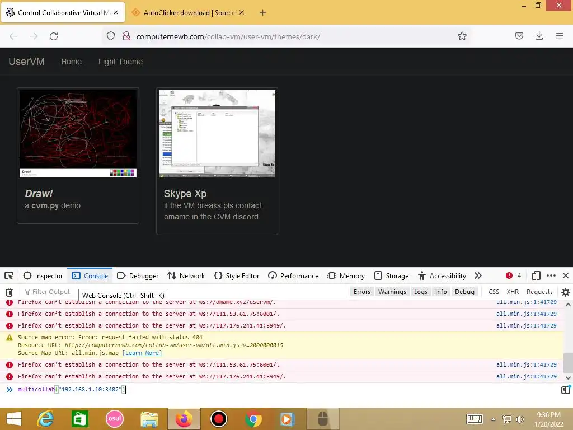This screenshot has width=573, height=430.
Task: Clear the web console output
Action: [x=9, y=292]
